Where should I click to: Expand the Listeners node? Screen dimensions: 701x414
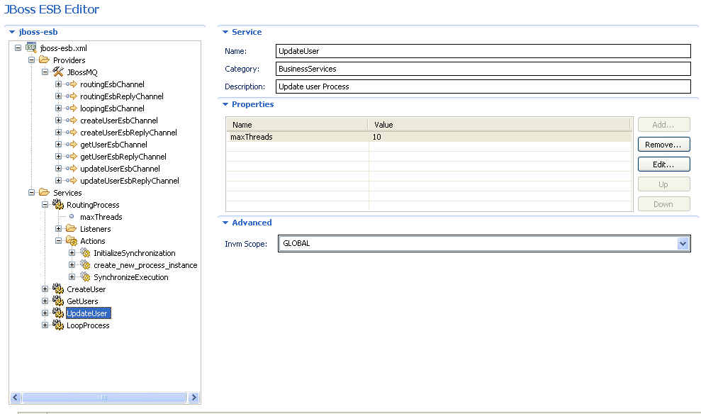point(58,228)
